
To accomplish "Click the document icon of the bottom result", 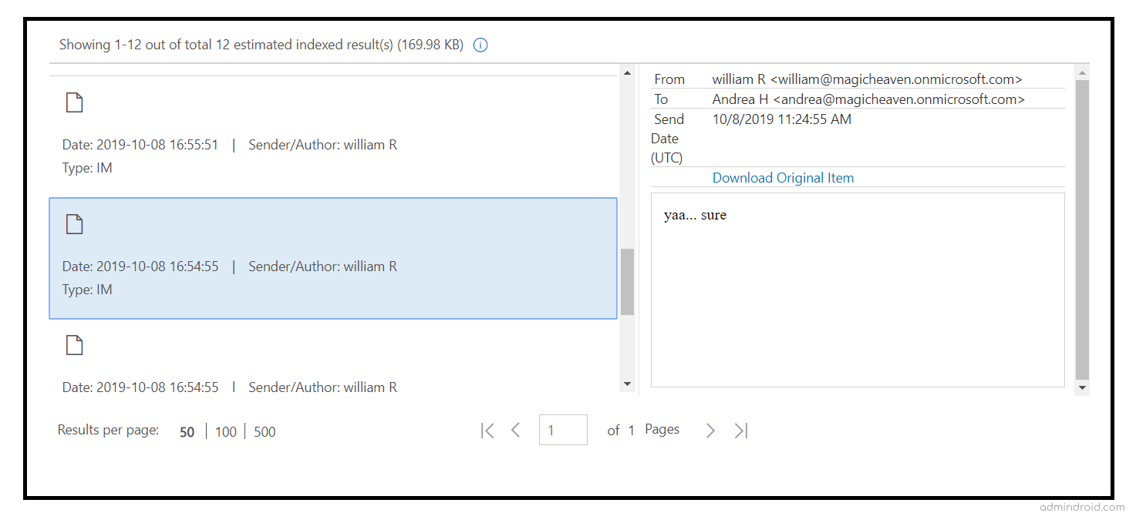I will tap(74, 344).
